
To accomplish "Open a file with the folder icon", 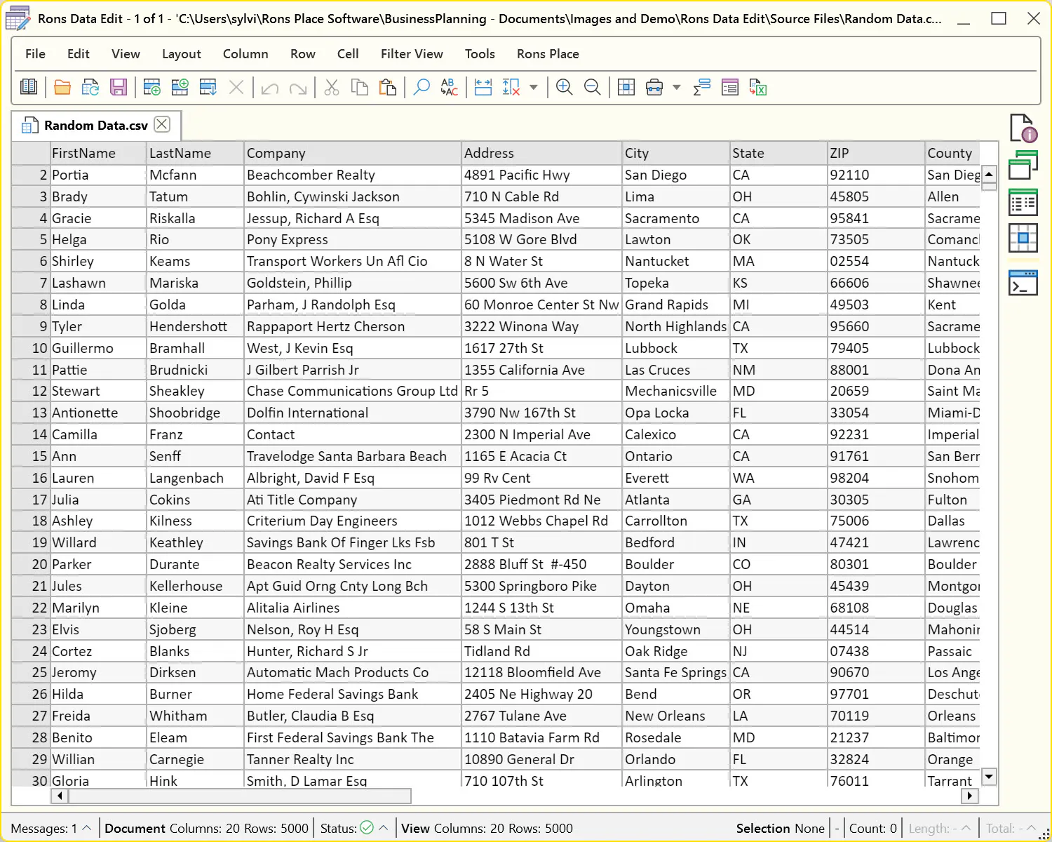I will tap(62, 87).
